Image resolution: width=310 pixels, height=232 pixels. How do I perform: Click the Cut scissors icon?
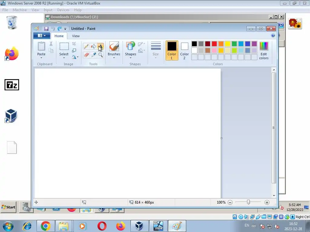[51, 44]
